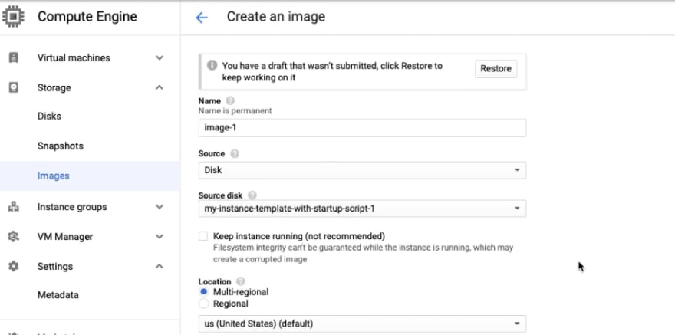
Task: Click the VM Manager icon
Action: click(x=14, y=237)
